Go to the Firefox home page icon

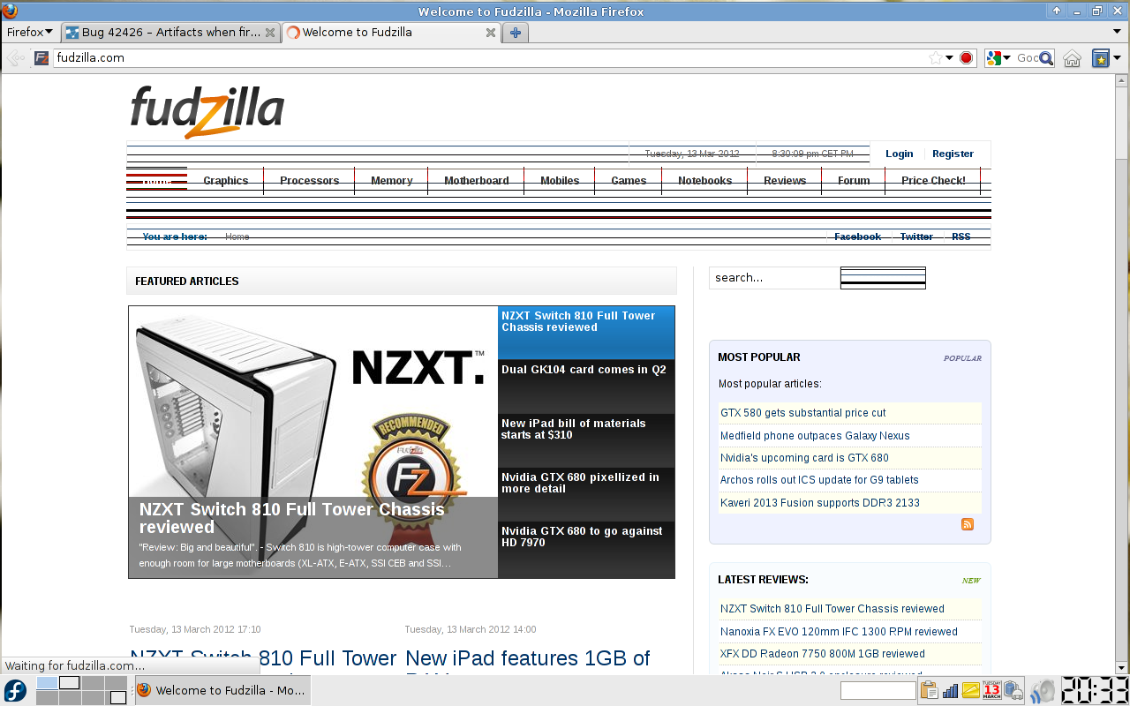(x=1072, y=58)
